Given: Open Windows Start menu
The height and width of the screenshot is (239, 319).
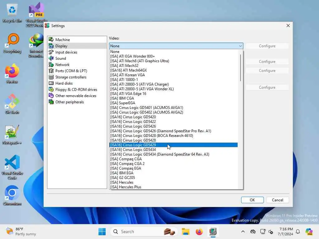Looking at the screenshot, I should (x=102, y=232).
